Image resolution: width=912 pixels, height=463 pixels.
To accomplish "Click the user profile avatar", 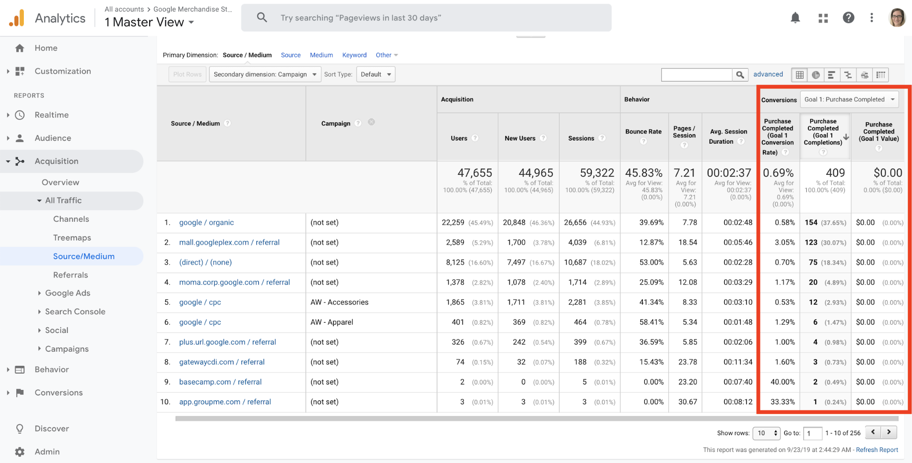I will (897, 18).
